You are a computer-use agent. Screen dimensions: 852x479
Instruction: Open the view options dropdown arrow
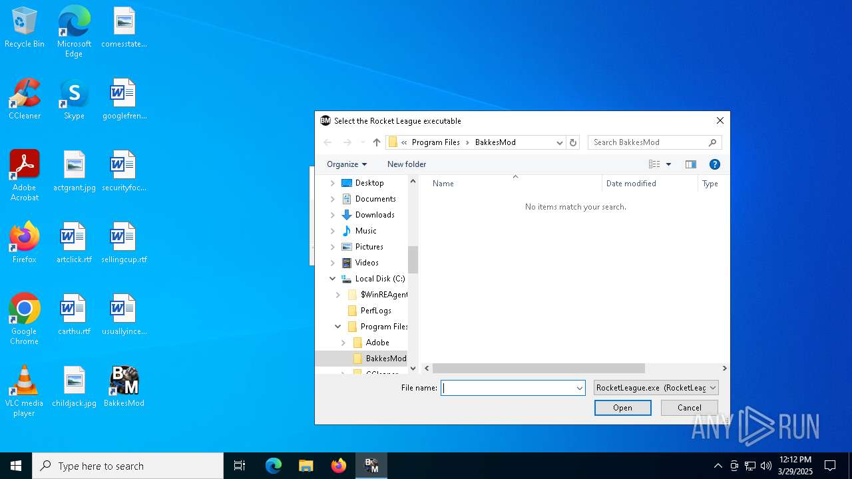coord(668,164)
